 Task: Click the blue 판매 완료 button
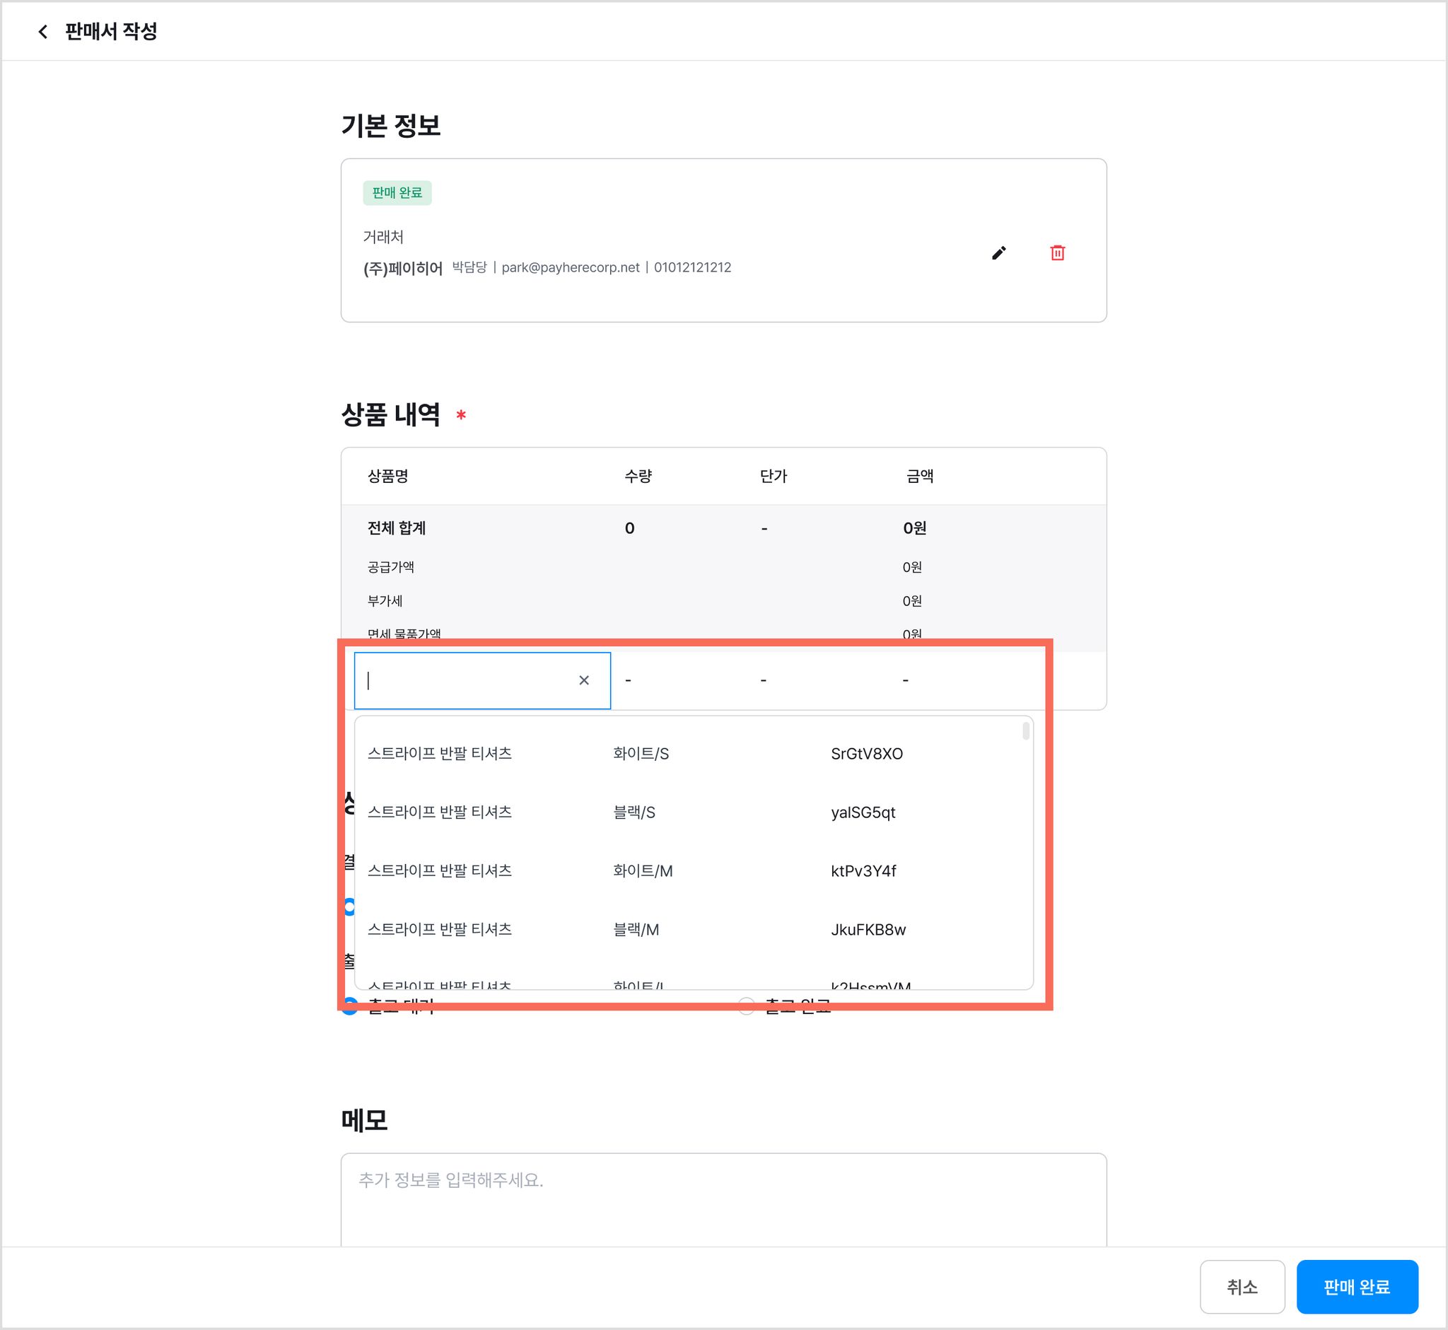(1357, 1287)
